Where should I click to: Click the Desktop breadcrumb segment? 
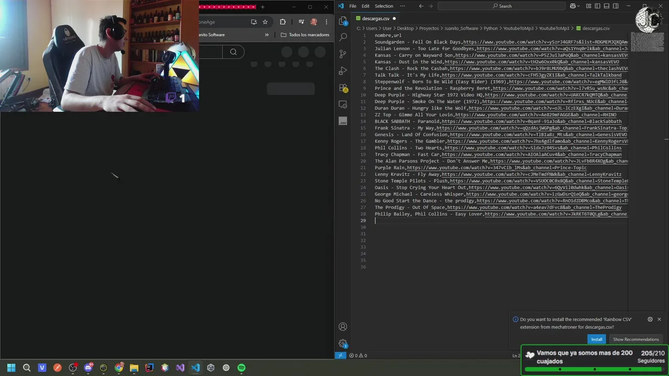tap(405, 28)
